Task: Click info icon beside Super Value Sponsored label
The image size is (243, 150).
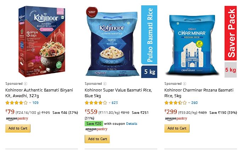Action: click(x=105, y=84)
